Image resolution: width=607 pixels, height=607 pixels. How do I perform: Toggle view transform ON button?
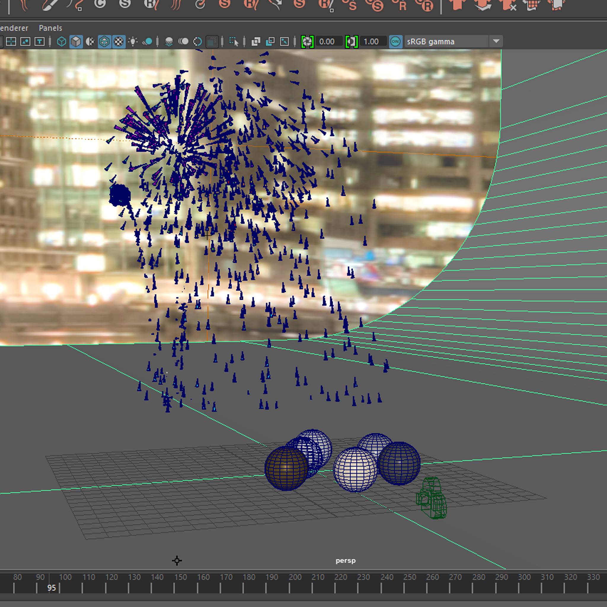point(395,41)
